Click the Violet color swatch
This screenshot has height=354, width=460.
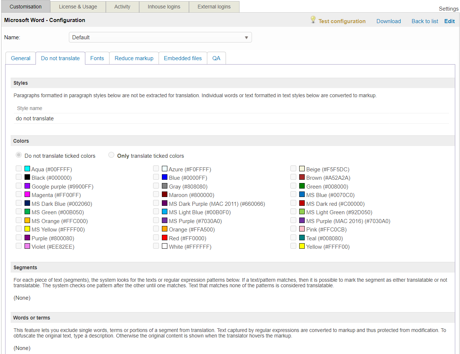point(27,246)
